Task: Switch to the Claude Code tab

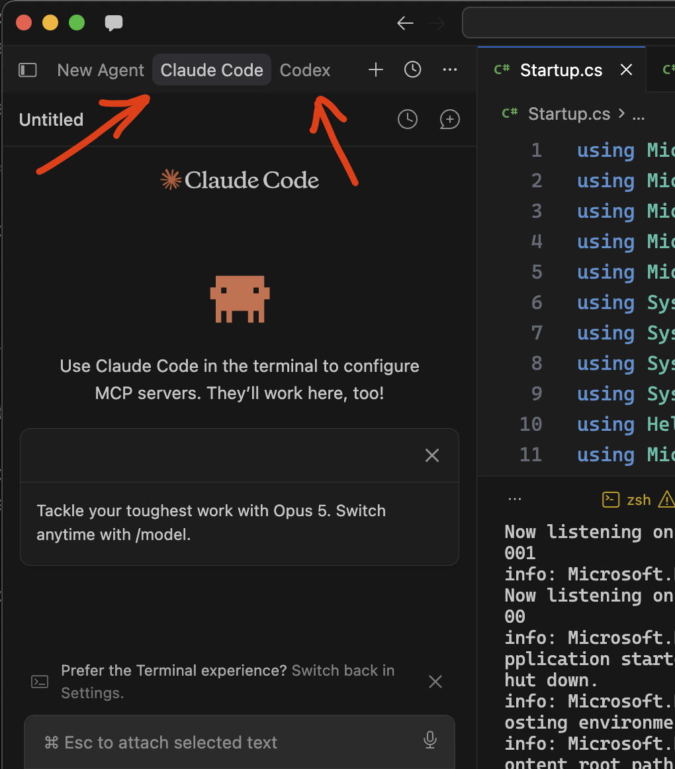Action: coord(212,69)
